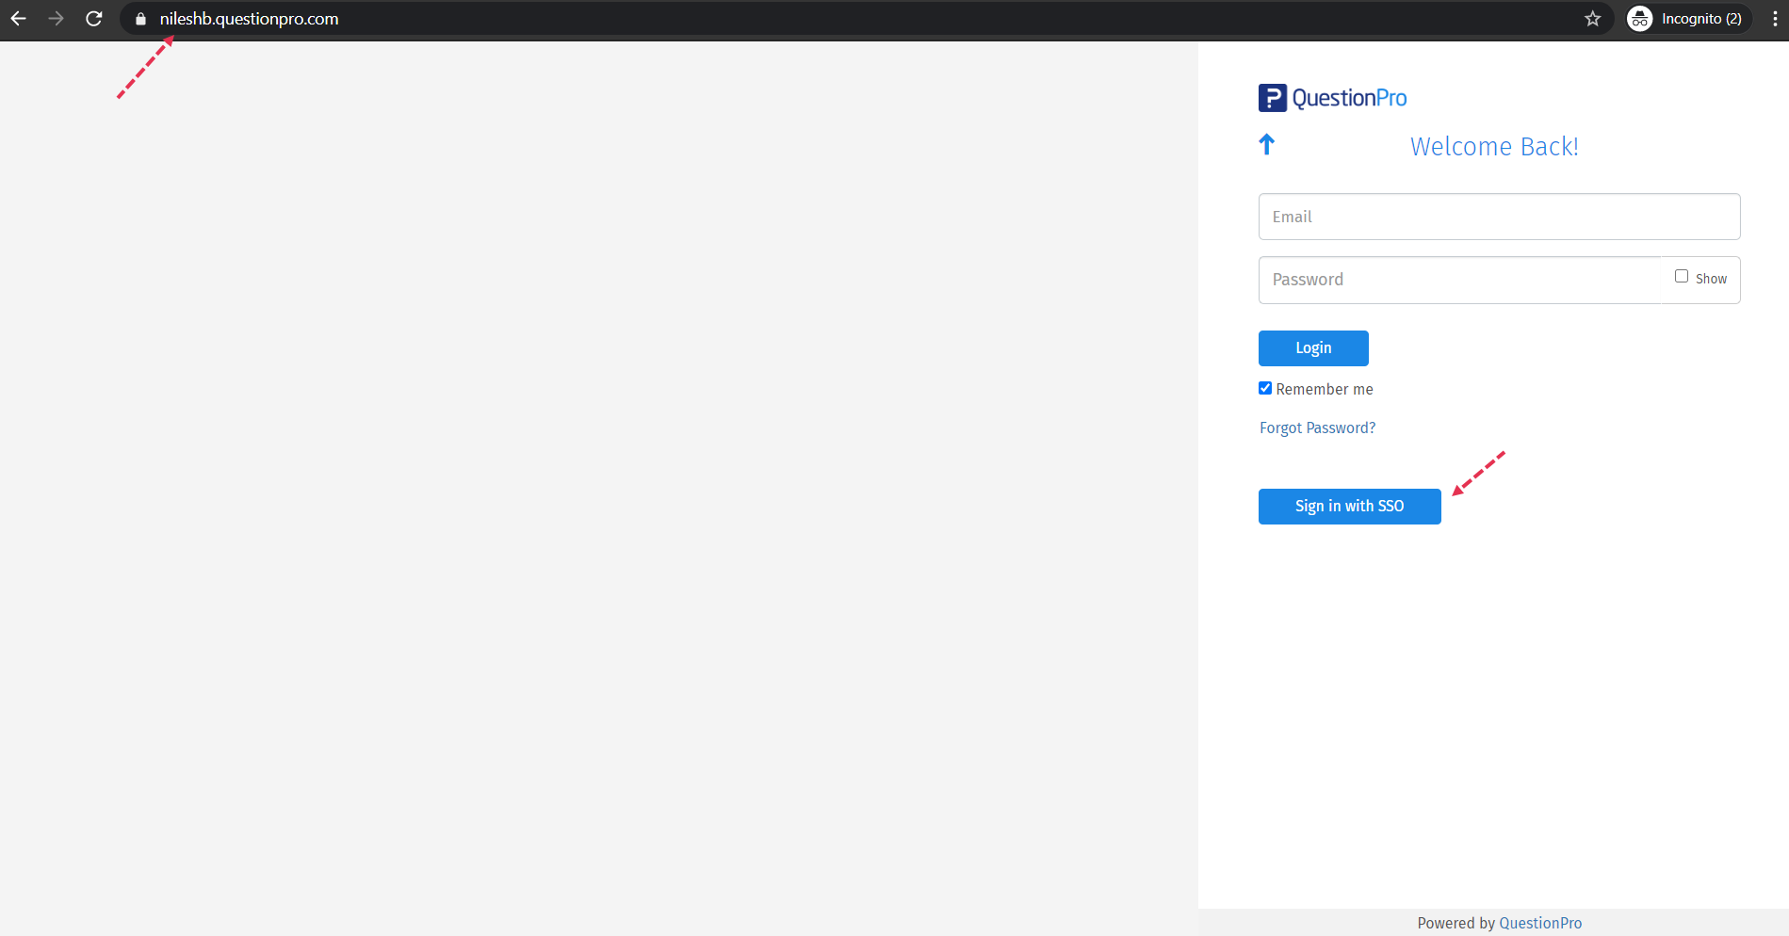Reload the page

(x=93, y=18)
